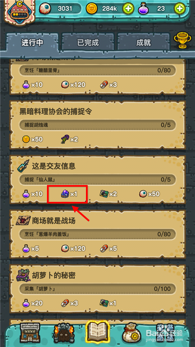Switch to the 成就 tab
Viewport: 195px width, 347px height.
[143, 42]
